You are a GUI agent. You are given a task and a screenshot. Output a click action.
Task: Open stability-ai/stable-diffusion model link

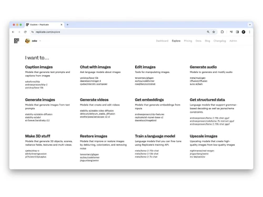[x=39, y=115]
